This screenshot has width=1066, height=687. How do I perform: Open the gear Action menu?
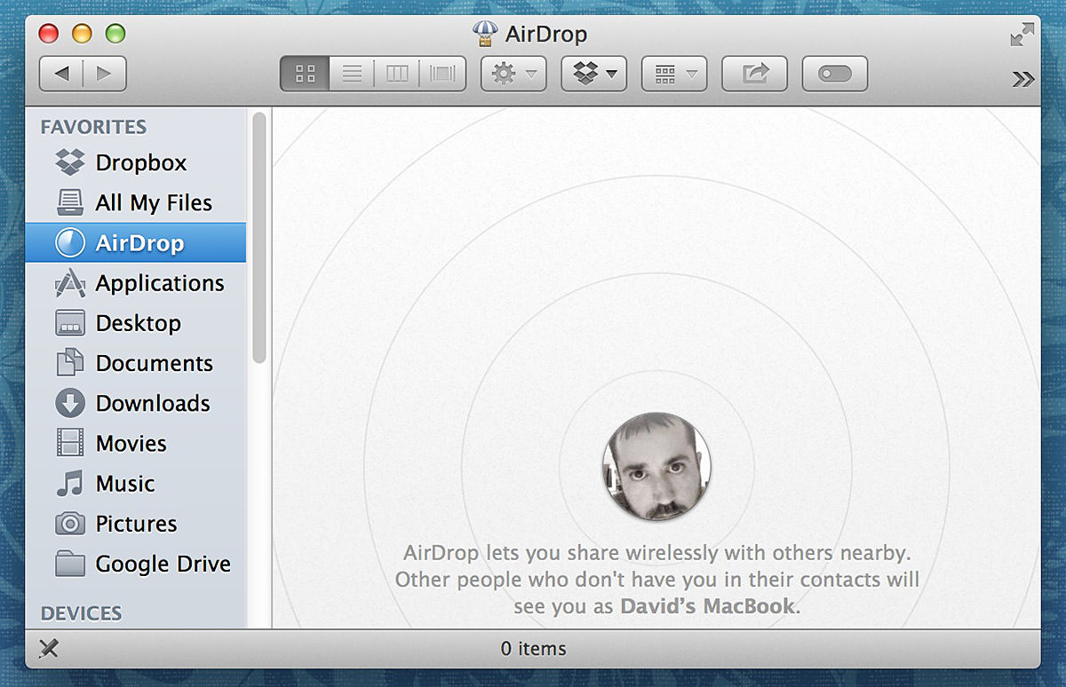[x=513, y=74]
